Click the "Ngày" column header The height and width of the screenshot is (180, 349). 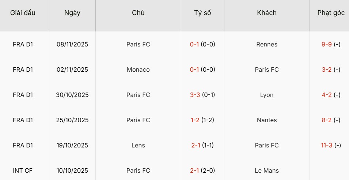coord(72,13)
